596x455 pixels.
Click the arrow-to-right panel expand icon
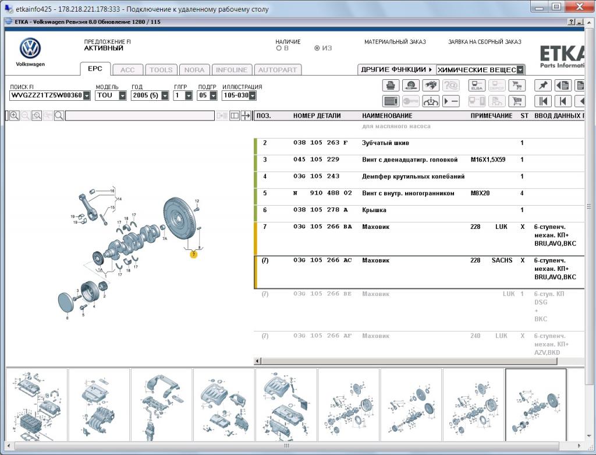click(x=246, y=116)
